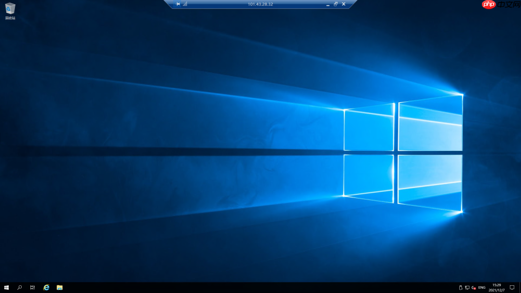Click the muted volume speaker icon
Image resolution: width=521 pixels, height=293 pixels.
tap(473, 287)
